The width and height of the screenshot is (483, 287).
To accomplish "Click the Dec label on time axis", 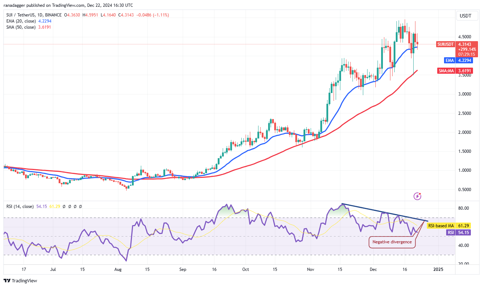I will point(374,269).
